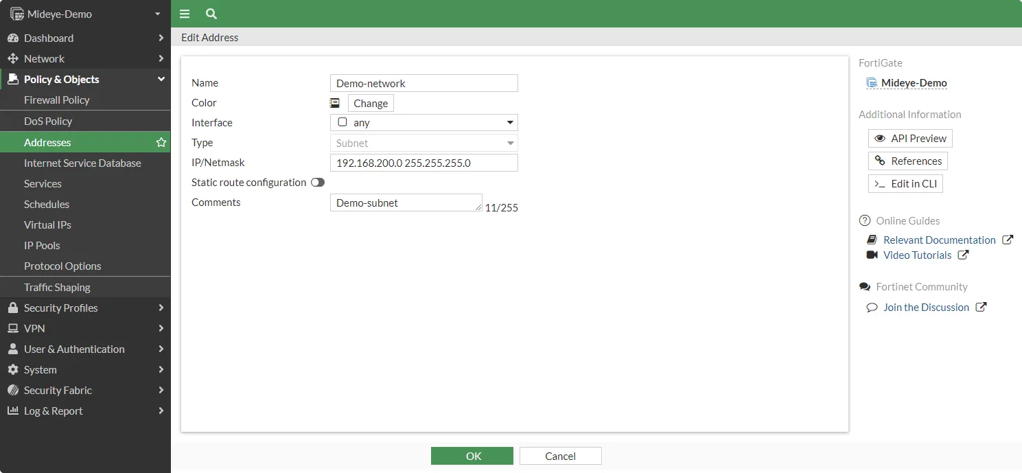Go to the Firewall Policy menu item

coord(58,100)
